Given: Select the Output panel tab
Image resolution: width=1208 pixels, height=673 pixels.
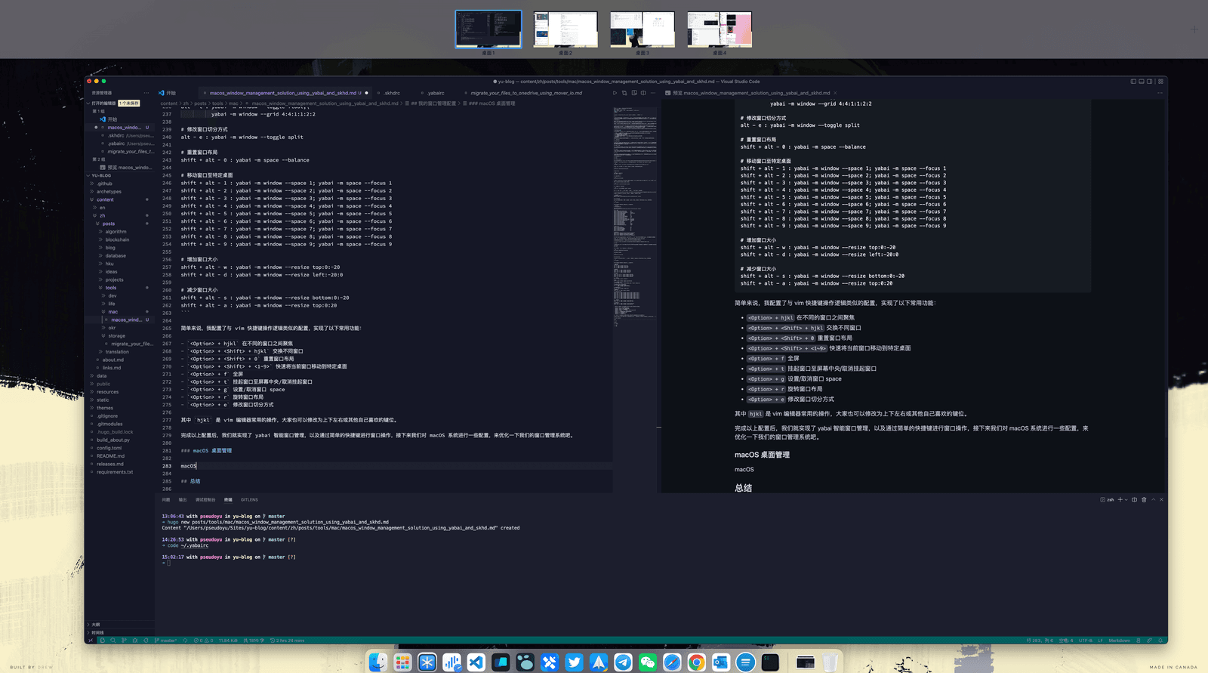Looking at the screenshot, I should coord(183,499).
